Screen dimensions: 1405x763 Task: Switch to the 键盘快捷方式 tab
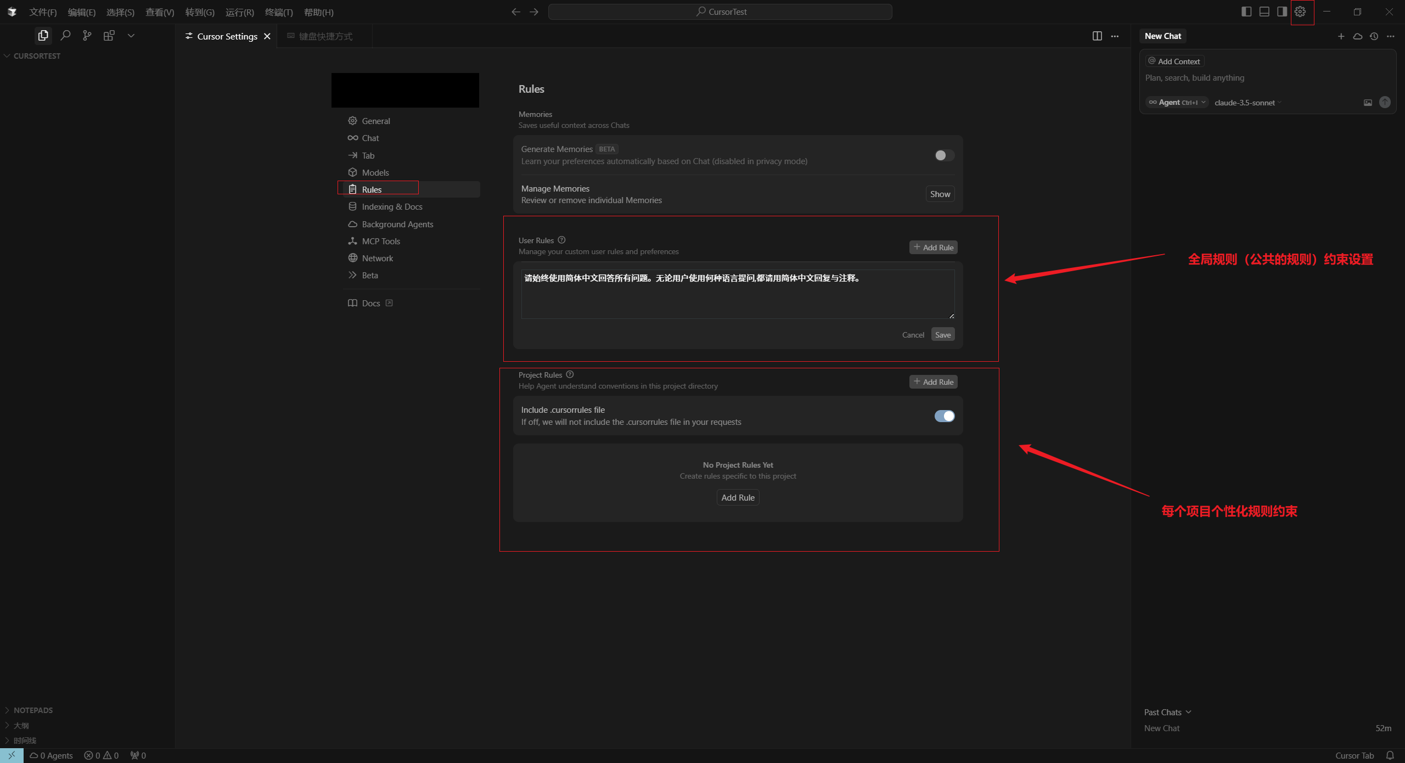tap(325, 36)
